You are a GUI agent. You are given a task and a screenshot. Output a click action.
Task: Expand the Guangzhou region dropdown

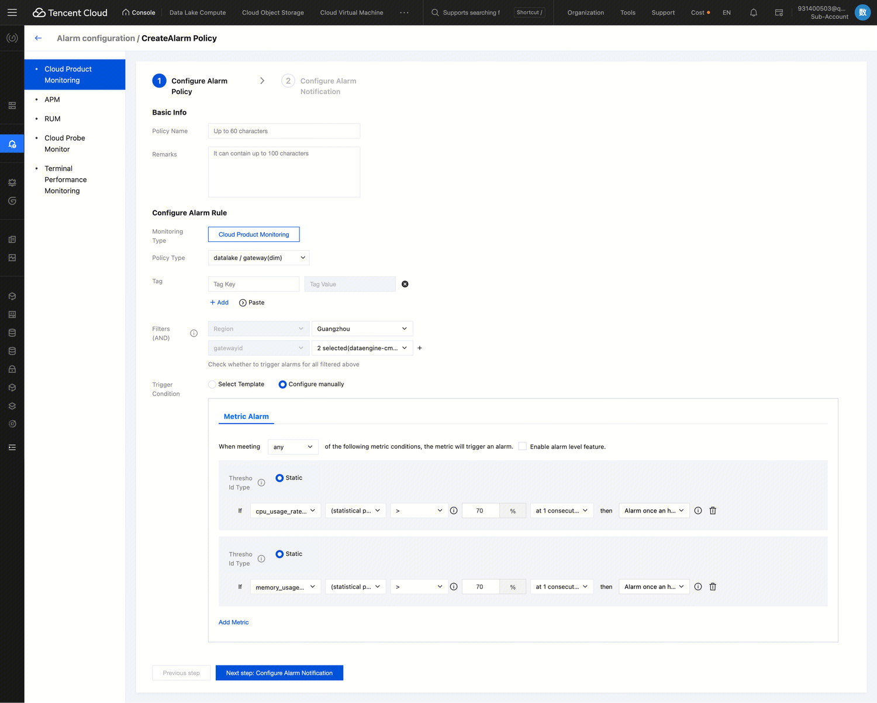coord(362,329)
